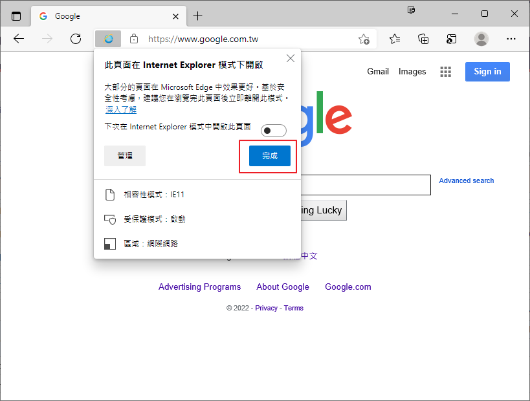Click the address bar URL

click(x=203, y=39)
